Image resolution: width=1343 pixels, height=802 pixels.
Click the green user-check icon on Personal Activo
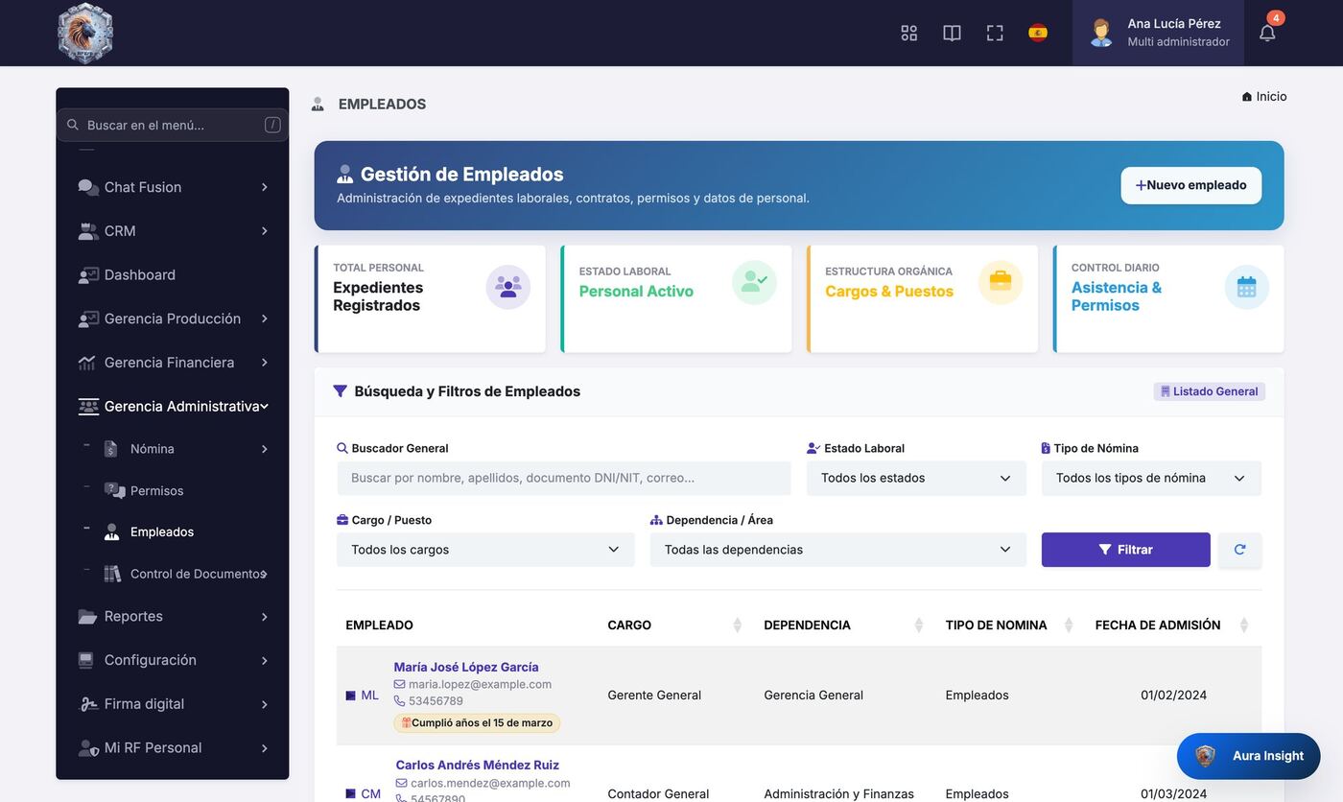point(754,283)
